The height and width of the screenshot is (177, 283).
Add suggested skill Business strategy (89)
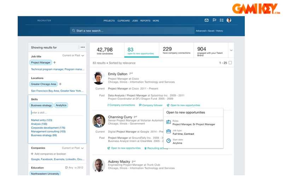(44, 135)
